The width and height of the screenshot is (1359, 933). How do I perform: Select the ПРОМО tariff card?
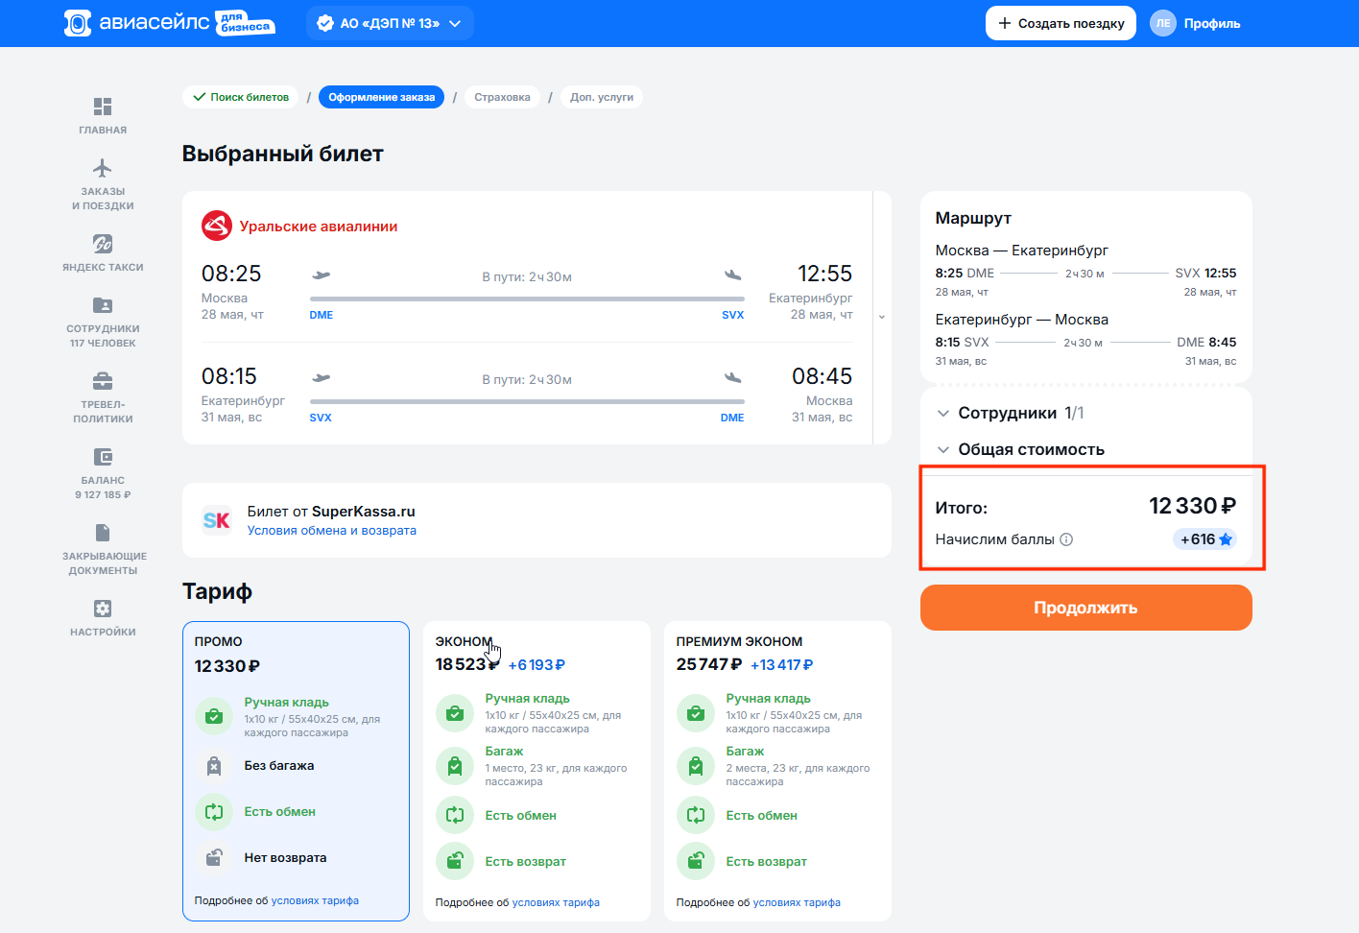(296, 771)
